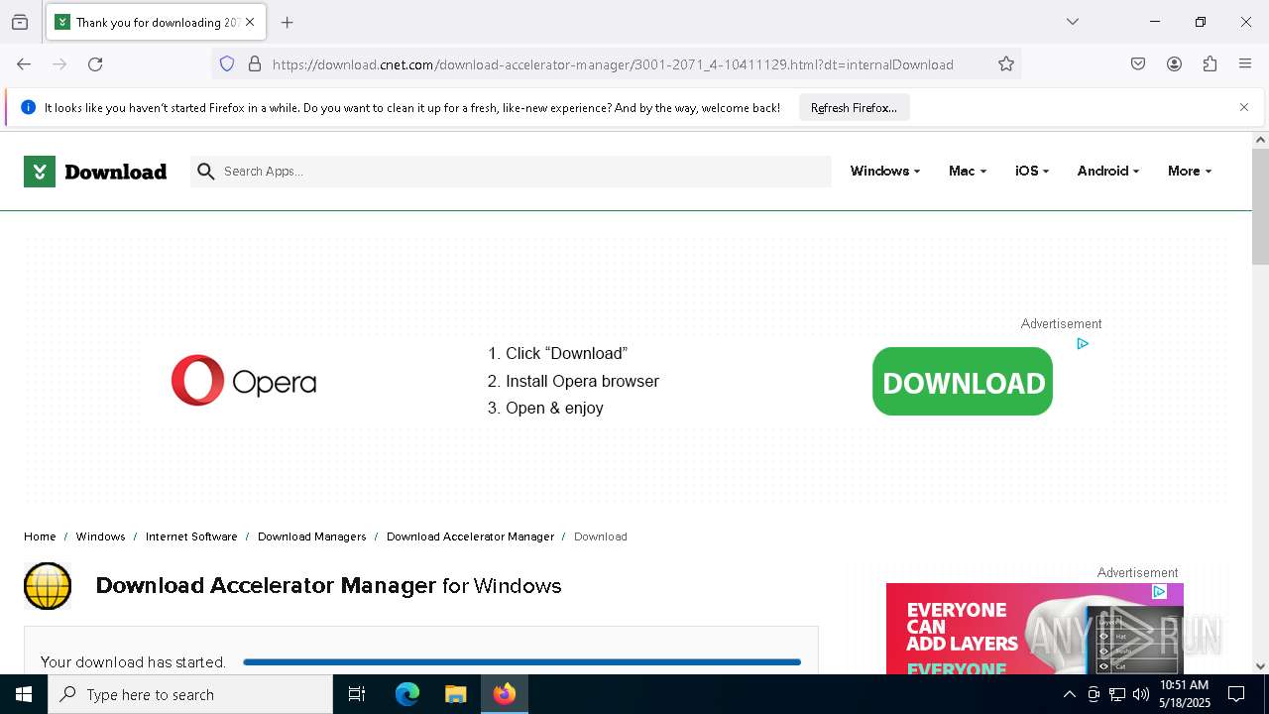Follow the Download Accelerator Manager breadcrumb link

tap(470, 536)
